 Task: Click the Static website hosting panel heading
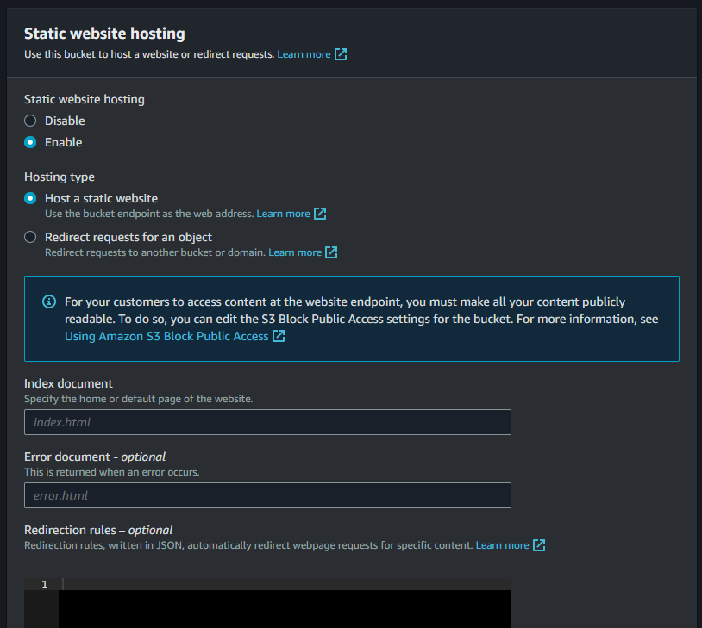(104, 34)
